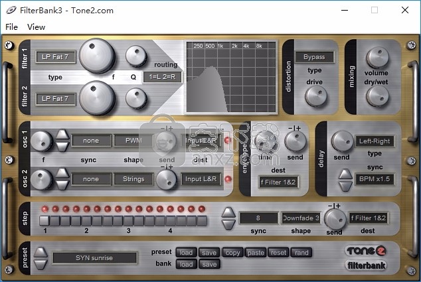Click the paste preset button
The width and height of the screenshot is (421, 282).
pos(256,253)
